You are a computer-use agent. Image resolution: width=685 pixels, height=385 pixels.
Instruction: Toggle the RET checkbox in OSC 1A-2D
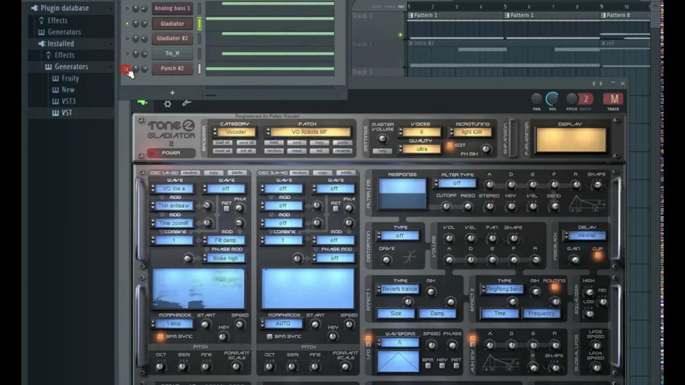[226, 209]
